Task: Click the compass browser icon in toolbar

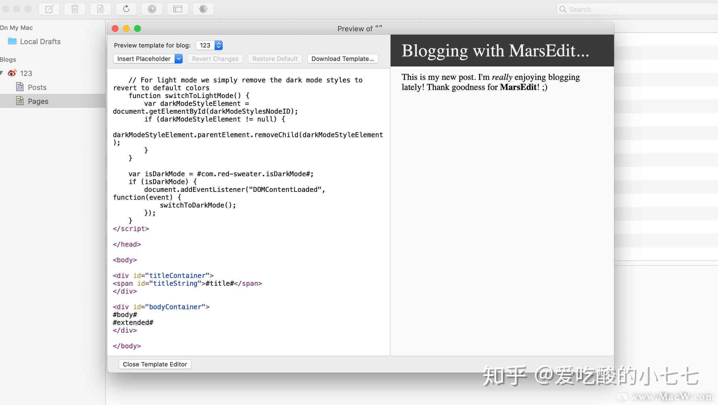Action: point(152,9)
